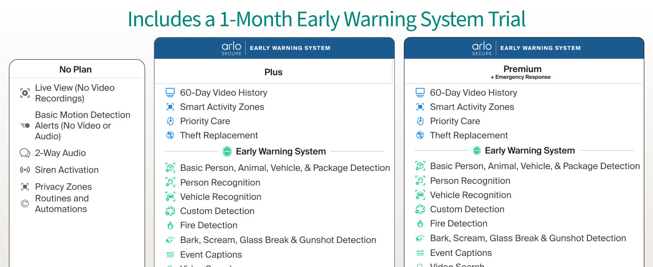
Task: Select the No Plan heading
Action: [x=75, y=69]
